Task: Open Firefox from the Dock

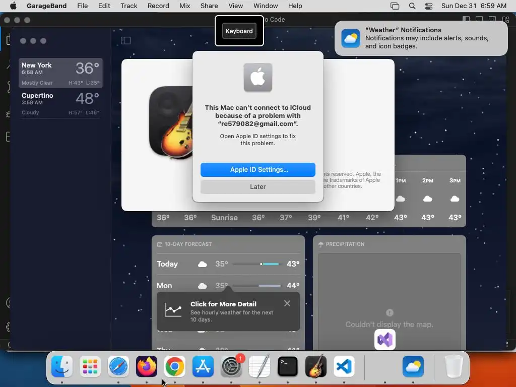Action: coord(147,366)
